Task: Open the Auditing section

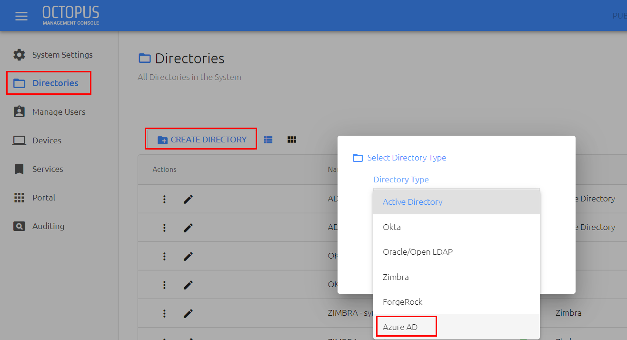Action: (x=48, y=226)
